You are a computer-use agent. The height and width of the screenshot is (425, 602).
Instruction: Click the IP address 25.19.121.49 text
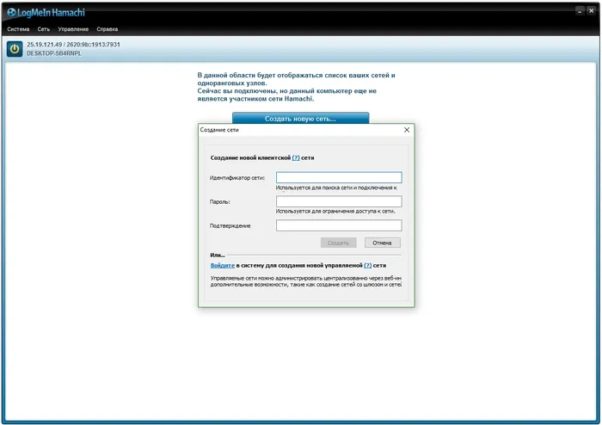(44, 45)
